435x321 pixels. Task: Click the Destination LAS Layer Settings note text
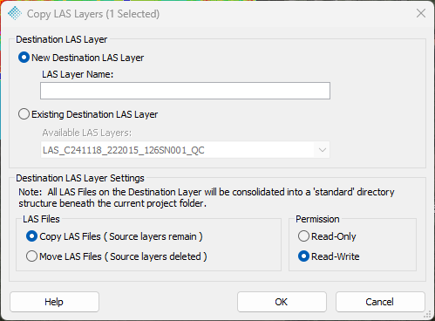click(x=207, y=198)
